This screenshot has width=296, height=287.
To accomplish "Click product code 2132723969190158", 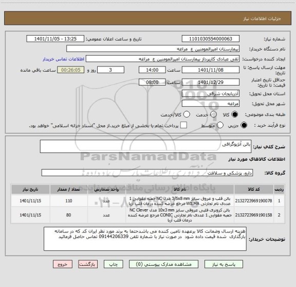I will (x=253, y=215).
